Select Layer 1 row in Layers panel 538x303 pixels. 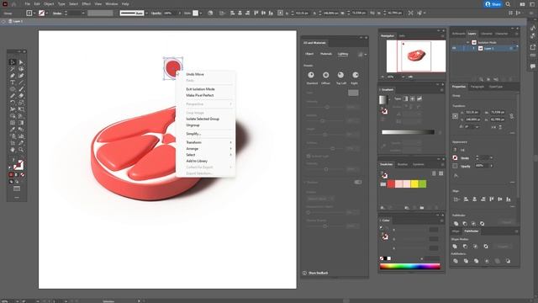point(484,49)
